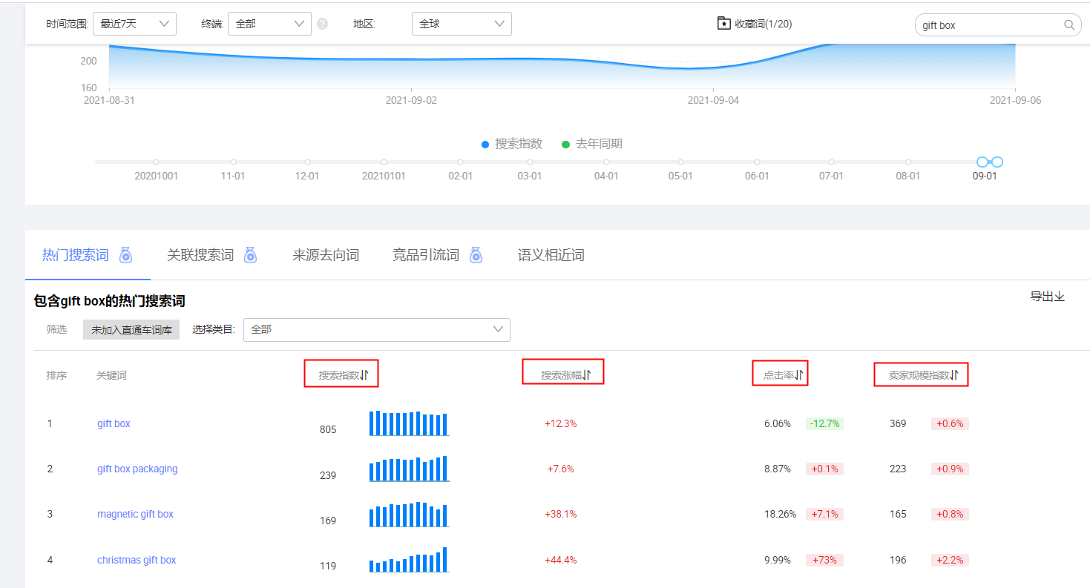Sort by 卖家规模指数 column arrows
The width and height of the screenshot is (1090, 588).
click(x=954, y=375)
